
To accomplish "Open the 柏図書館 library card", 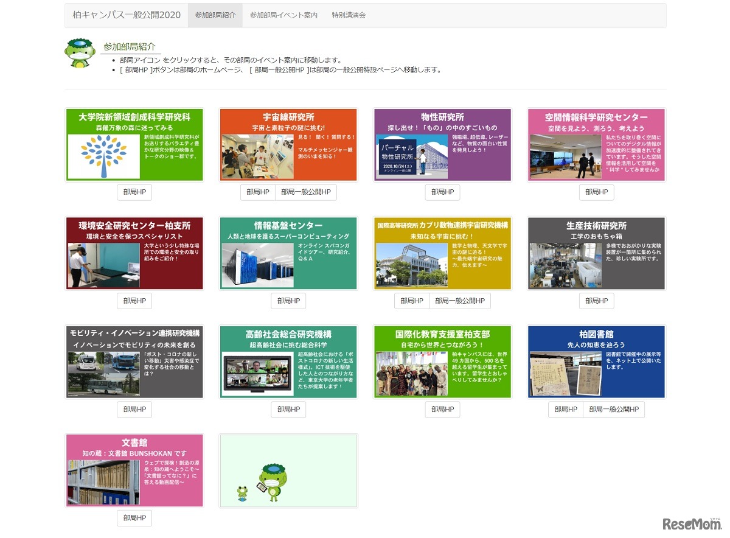I will (x=596, y=362).
